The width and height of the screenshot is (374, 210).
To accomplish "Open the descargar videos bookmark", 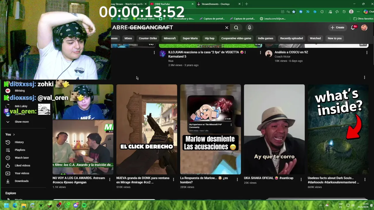I will point(143,19).
